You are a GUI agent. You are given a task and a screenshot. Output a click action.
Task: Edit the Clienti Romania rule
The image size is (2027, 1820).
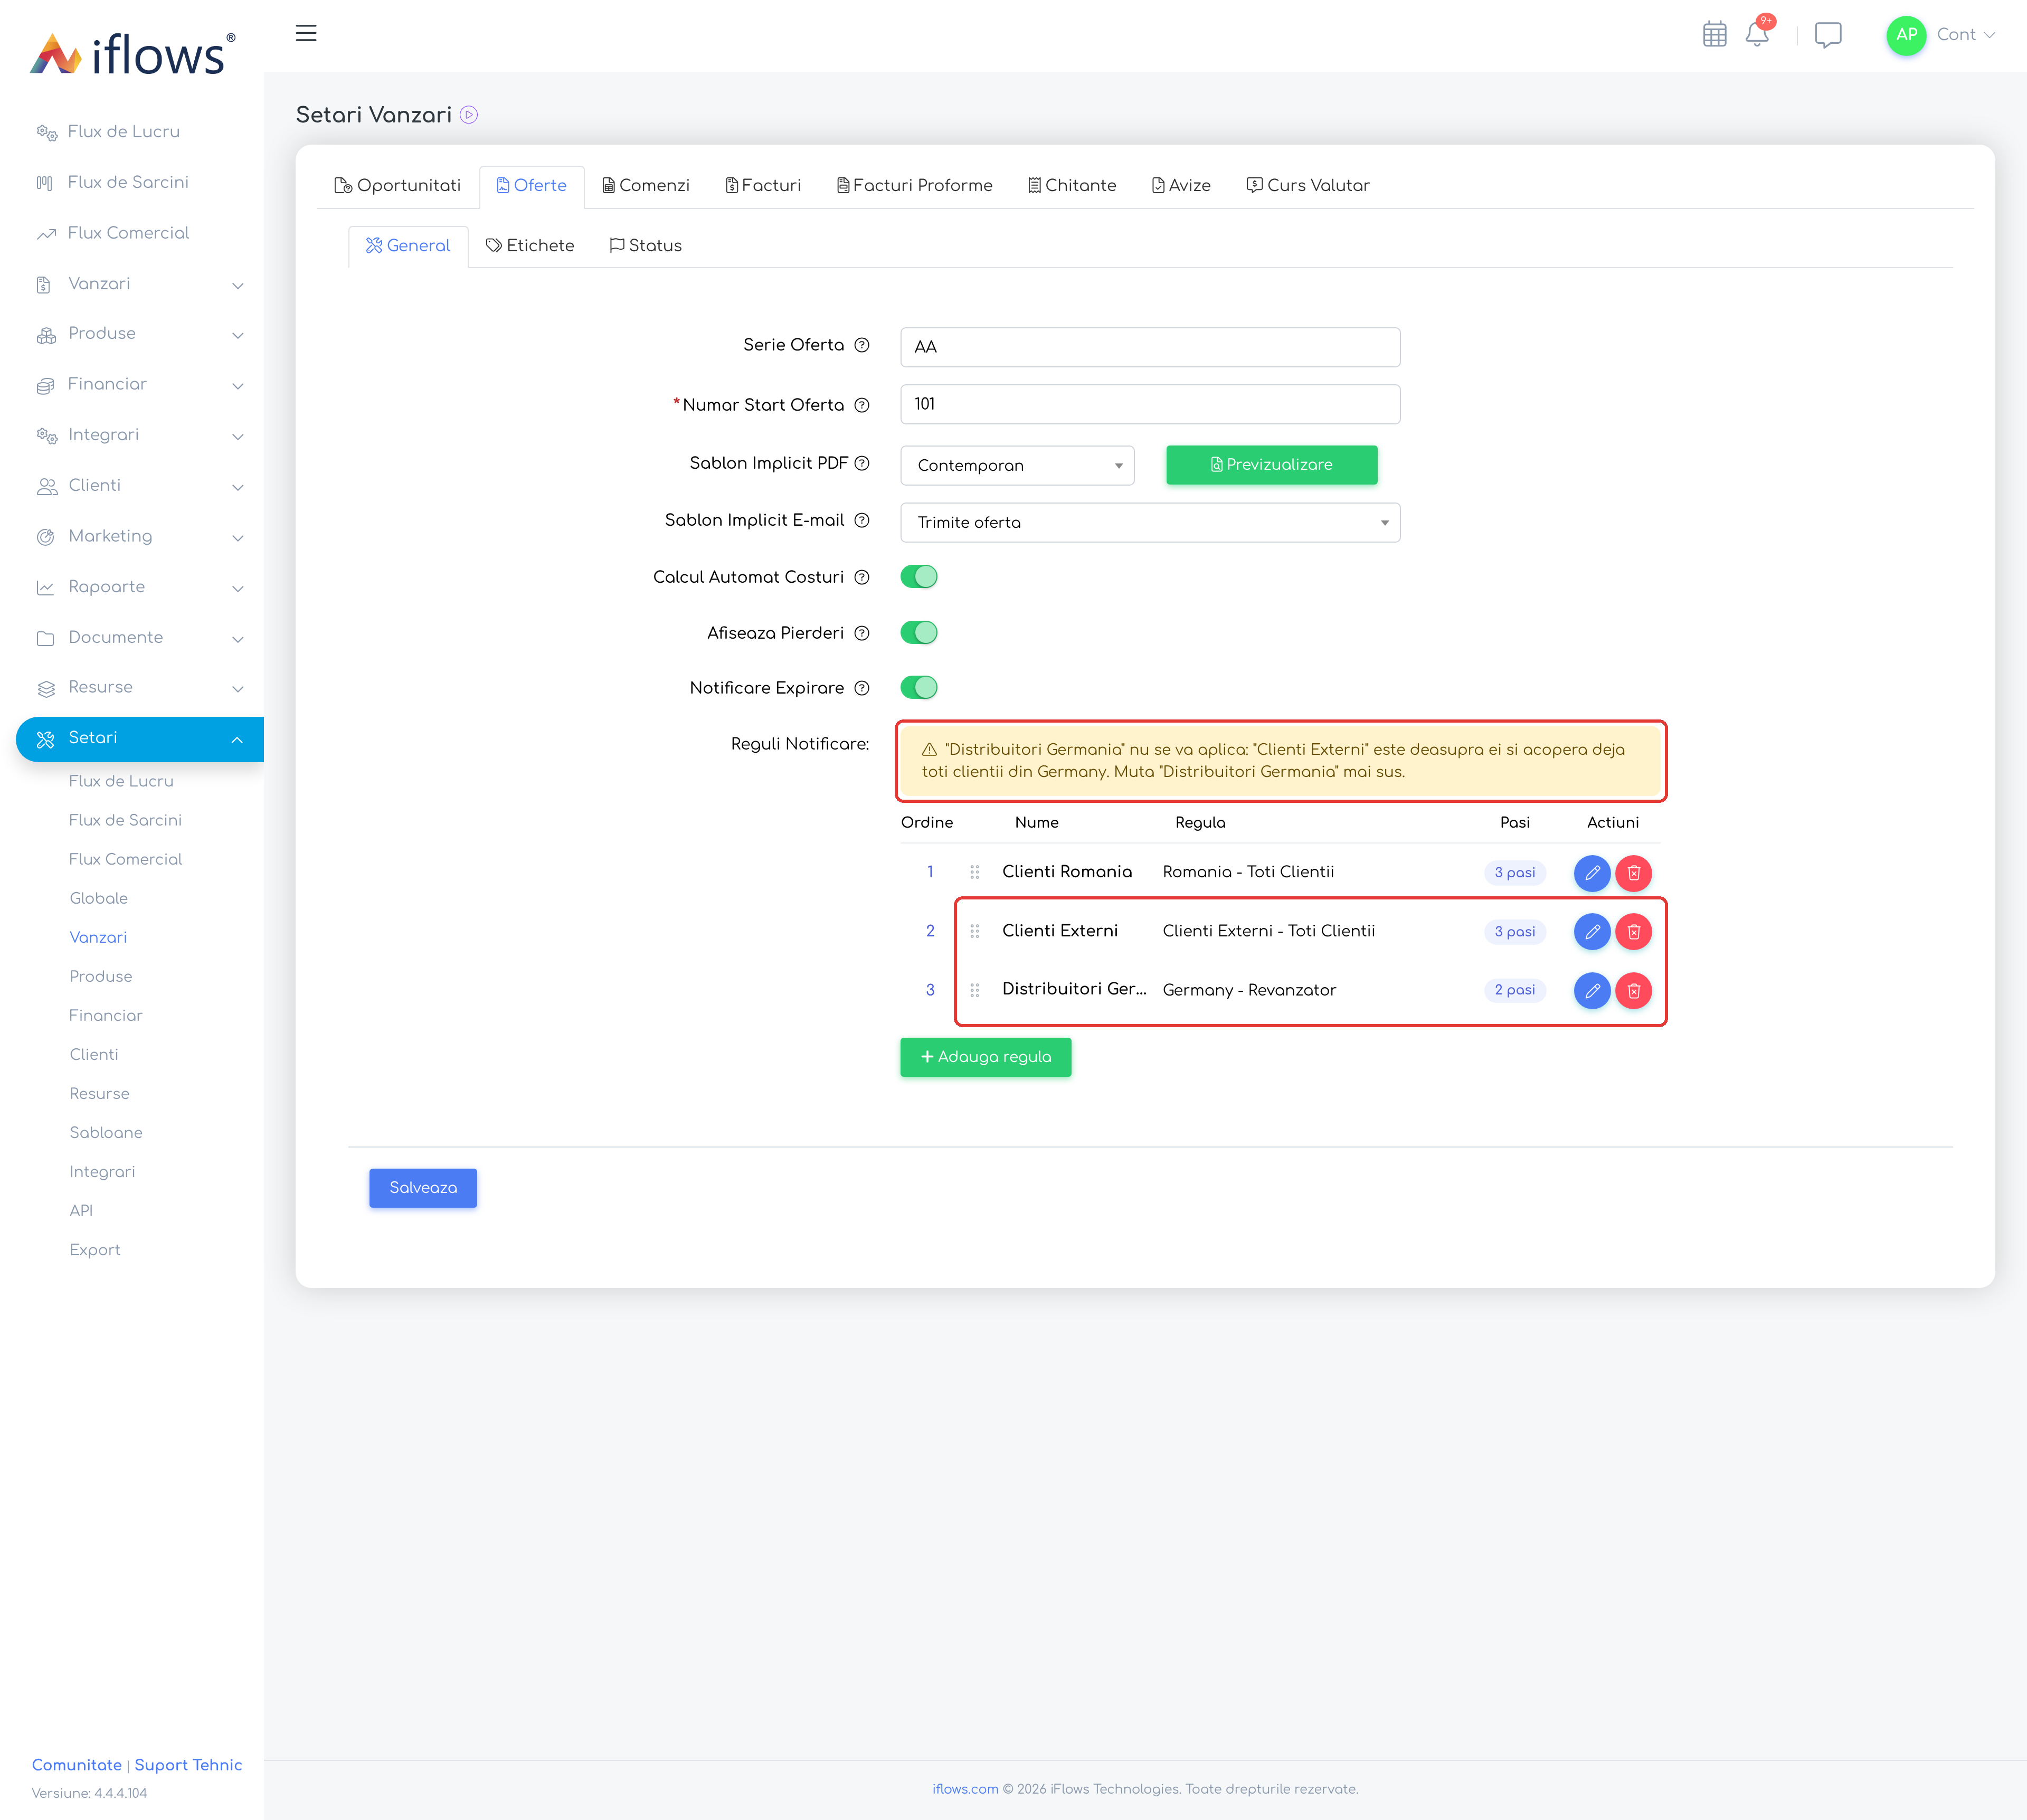pos(1592,873)
